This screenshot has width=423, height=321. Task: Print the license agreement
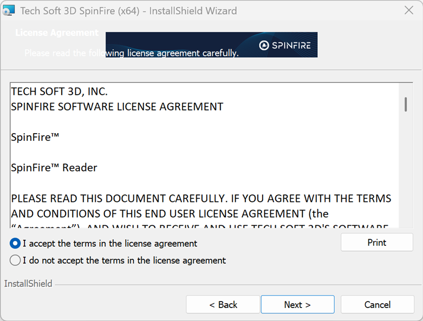click(x=376, y=243)
